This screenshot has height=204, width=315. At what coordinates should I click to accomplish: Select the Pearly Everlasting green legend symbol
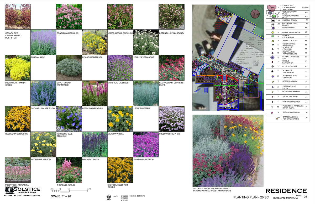coord(273,36)
